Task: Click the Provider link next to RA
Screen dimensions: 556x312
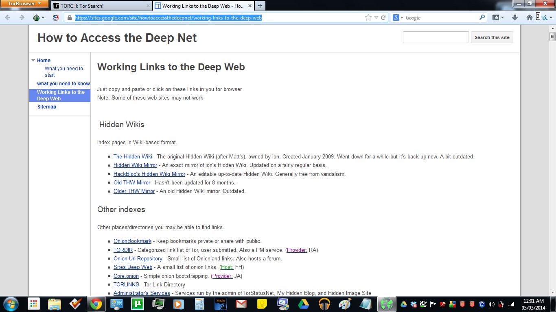Action: pos(297,250)
